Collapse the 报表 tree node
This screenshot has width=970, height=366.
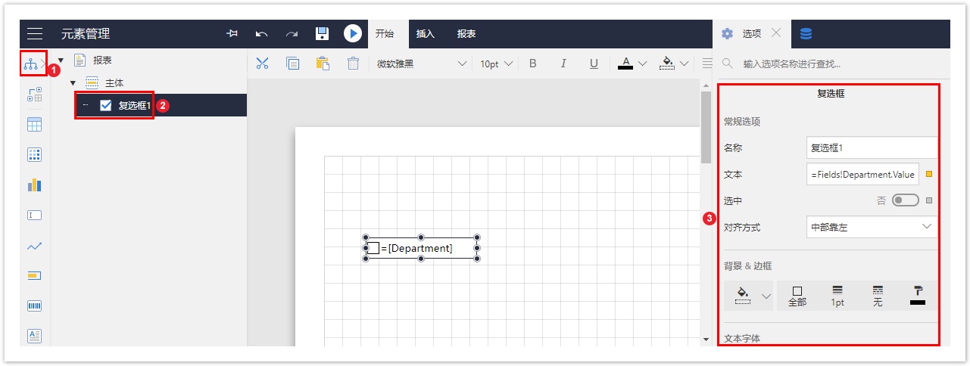pyautogui.click(x=61, y=60)
